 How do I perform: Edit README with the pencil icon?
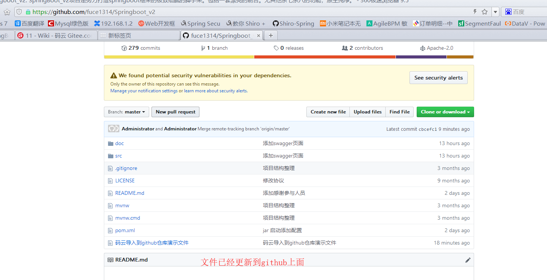pyautogui.click(x=468, y=260)
